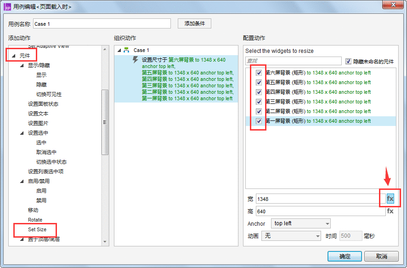This screenshot has width=407, height=268.
Task: Click the 时间 500 field
Action: coord(350,236)
